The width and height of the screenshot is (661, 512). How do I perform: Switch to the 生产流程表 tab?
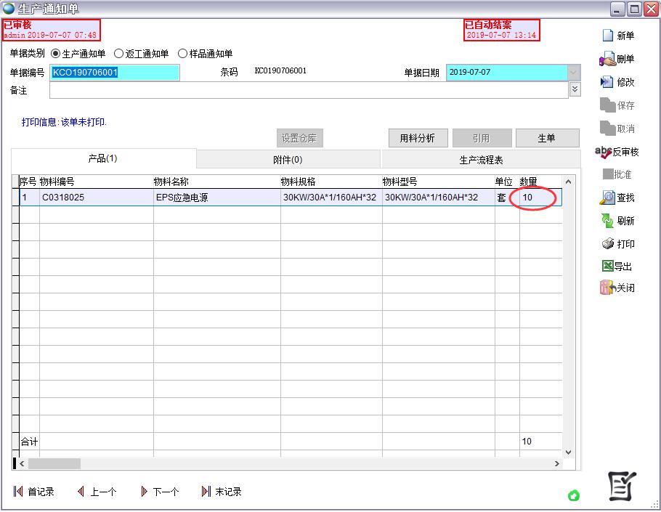481,160
